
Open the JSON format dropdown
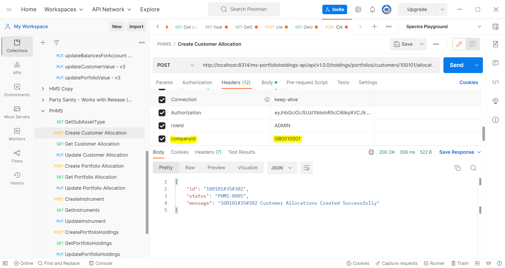click(x=282, y=168)
